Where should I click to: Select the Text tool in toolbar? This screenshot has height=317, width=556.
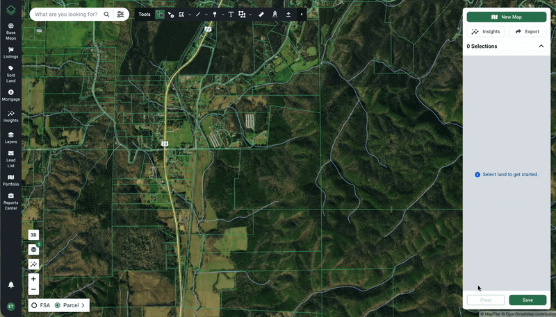(x=231, y=14)
